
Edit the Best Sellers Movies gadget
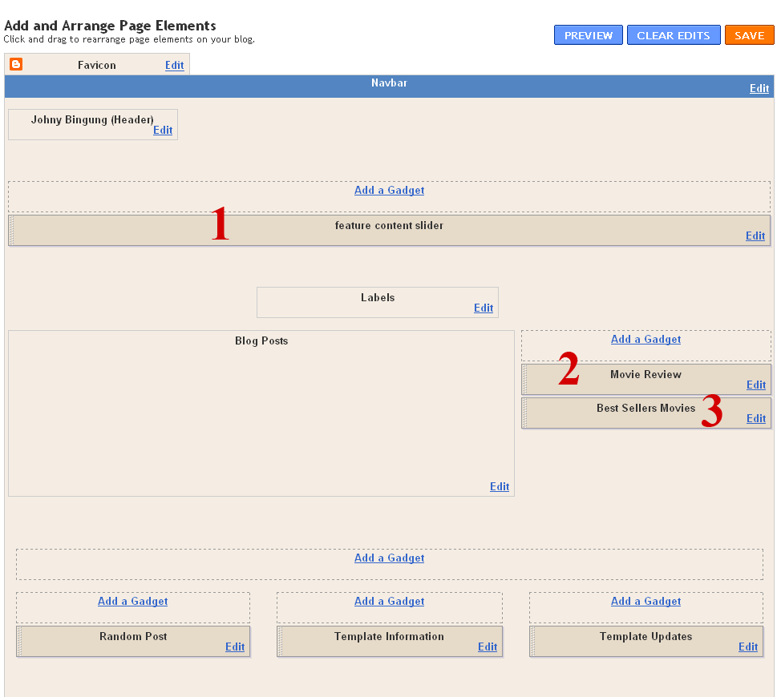pos(756,419)
